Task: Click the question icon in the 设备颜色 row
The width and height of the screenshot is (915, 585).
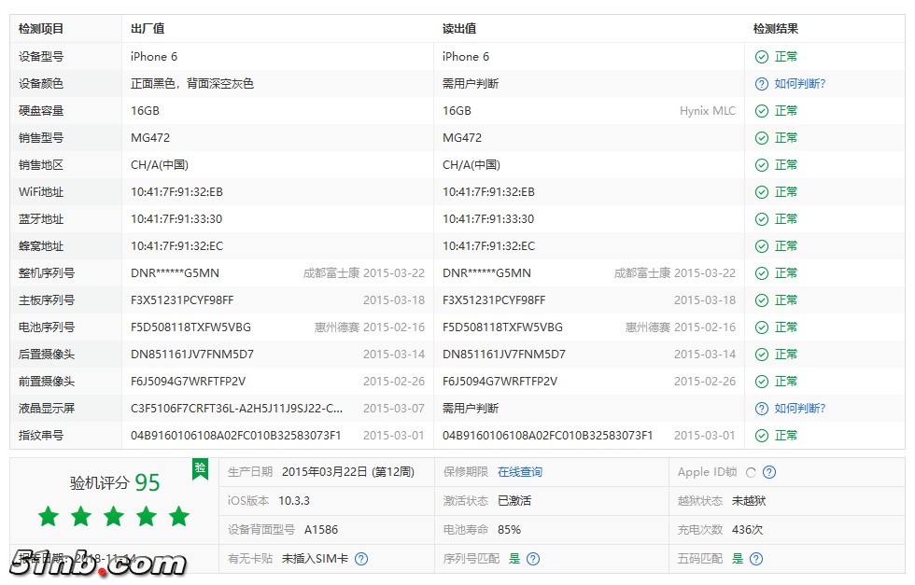Action: pos(762,84)
